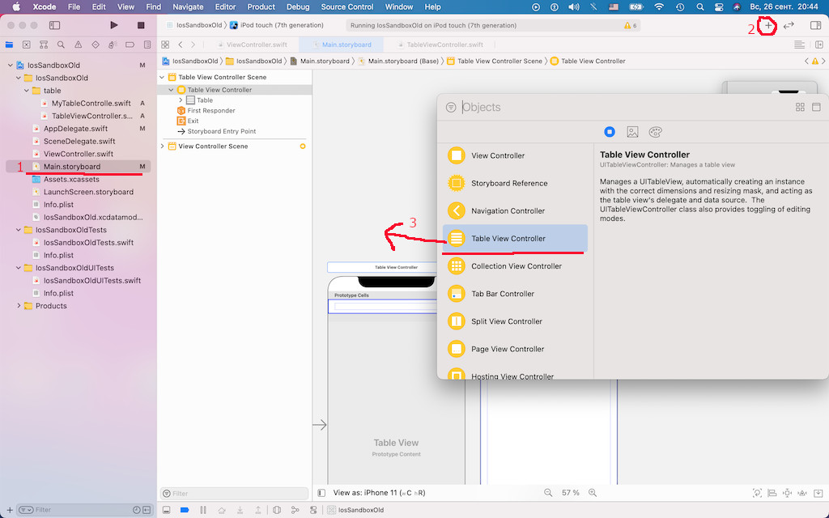Open the Report navigator
This screenshot has width=829, height=518.
pyautogui.click(x=147, y=45)
